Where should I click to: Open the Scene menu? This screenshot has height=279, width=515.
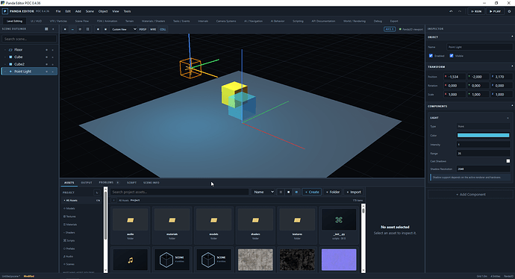pyautogui.click(x=90, y=11)
